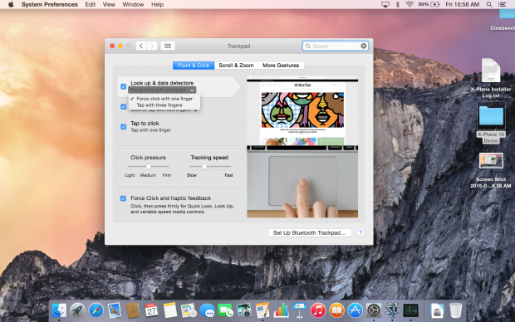Image resolution: width=515 pixels, height=322 pixels.
Task: Click Bluetooth status icon in menu bar
Action: click(397, 5)
